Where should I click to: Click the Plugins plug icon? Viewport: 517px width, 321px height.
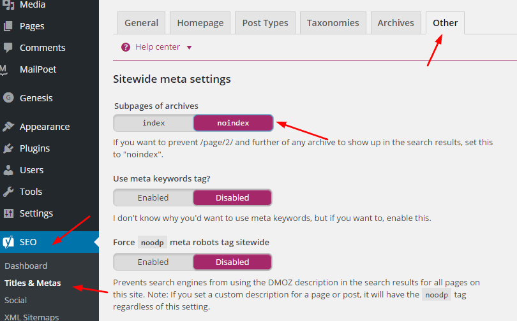8,148
